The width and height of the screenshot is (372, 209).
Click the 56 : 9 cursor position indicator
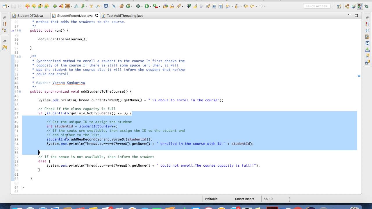point(268,199)
